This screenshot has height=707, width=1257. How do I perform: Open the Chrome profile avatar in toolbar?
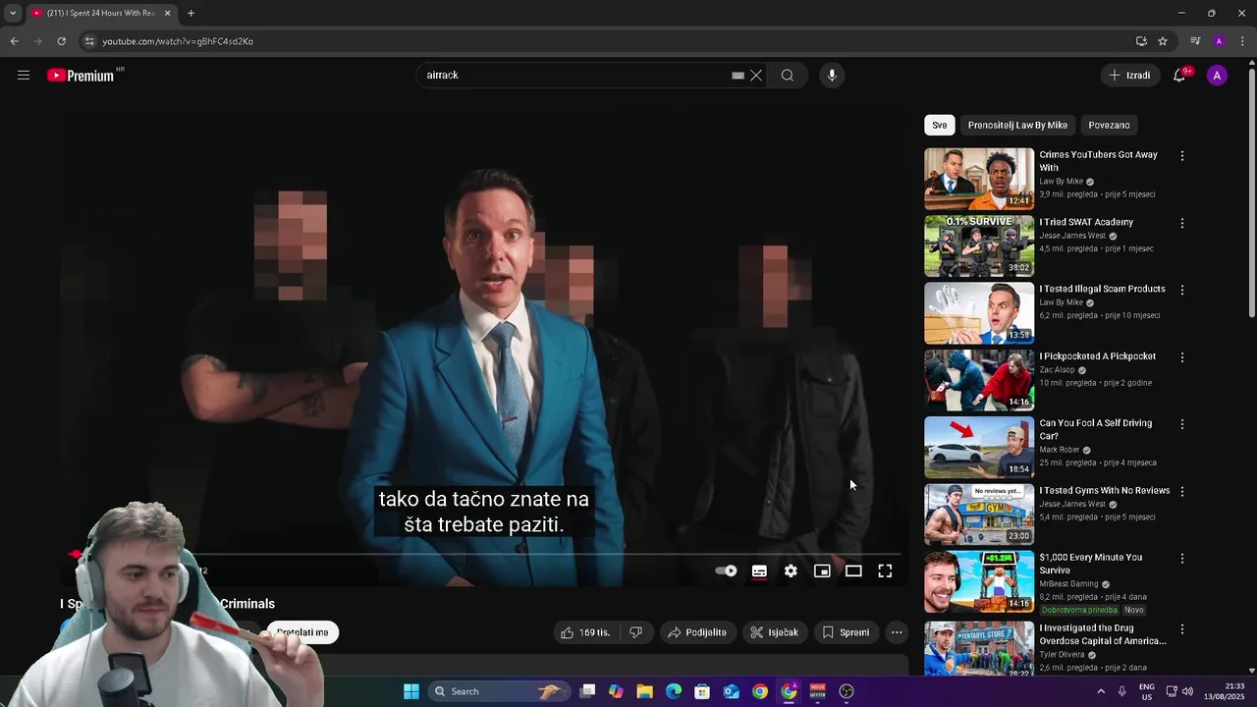click(x=1219, y=41)
